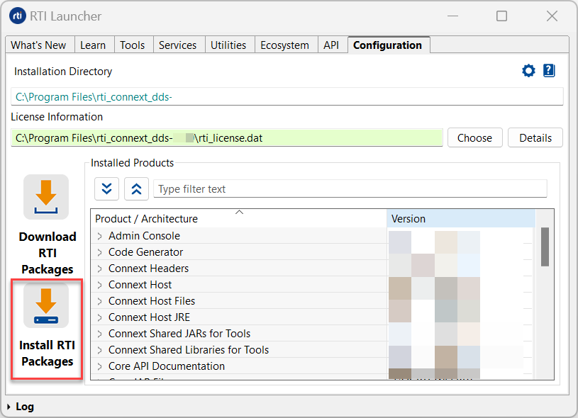This screenshot has height=418, width=578.
Task: Click the Install RTI Packages icon
Action: (46, 306)
